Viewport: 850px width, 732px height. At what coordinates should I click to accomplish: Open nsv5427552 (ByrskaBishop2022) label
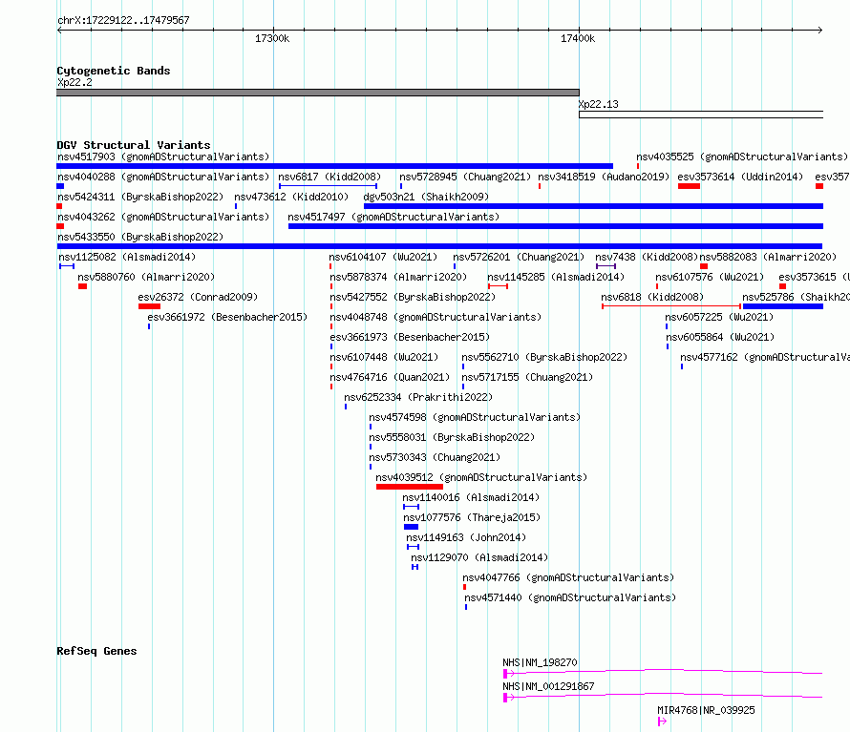click(x=413, y=298)
